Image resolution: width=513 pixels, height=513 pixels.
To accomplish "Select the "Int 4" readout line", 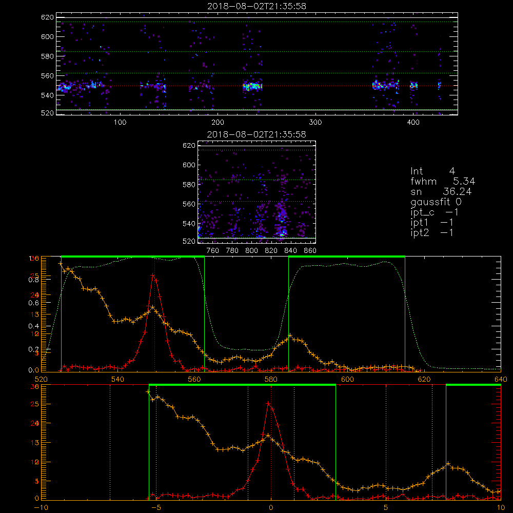I will tap(432, 171).
